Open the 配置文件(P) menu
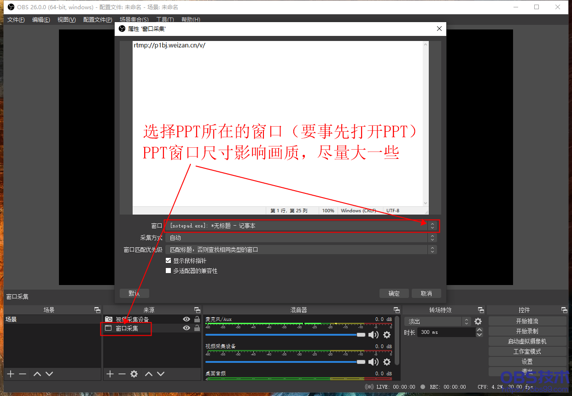The height and width of the screenshot is (396, 572). pos(98,20)
